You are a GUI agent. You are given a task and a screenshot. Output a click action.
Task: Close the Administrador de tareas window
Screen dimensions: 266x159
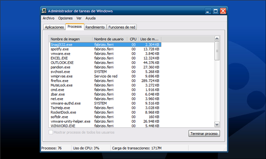point(223,11)
